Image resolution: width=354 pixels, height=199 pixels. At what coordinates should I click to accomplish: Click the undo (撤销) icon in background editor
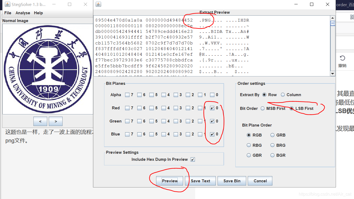coord(342,58)
